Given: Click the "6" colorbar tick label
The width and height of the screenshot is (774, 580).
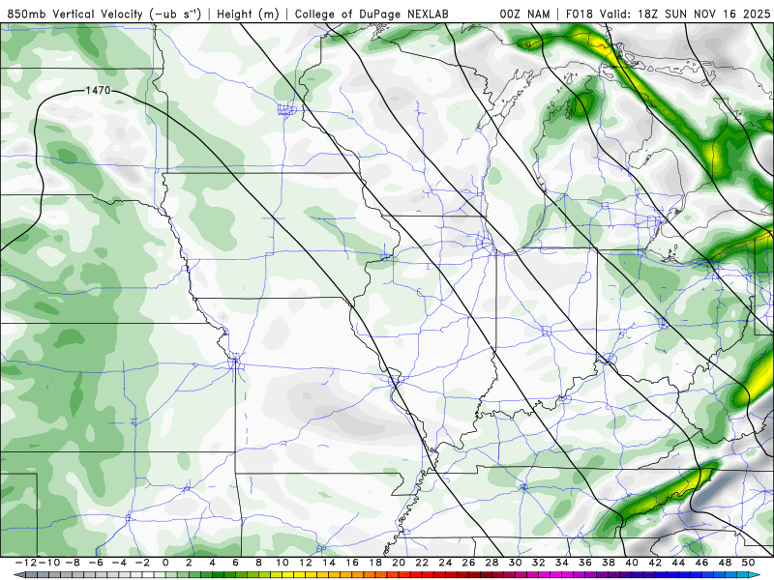Looking at the screenshot, I should pos(235,563).
